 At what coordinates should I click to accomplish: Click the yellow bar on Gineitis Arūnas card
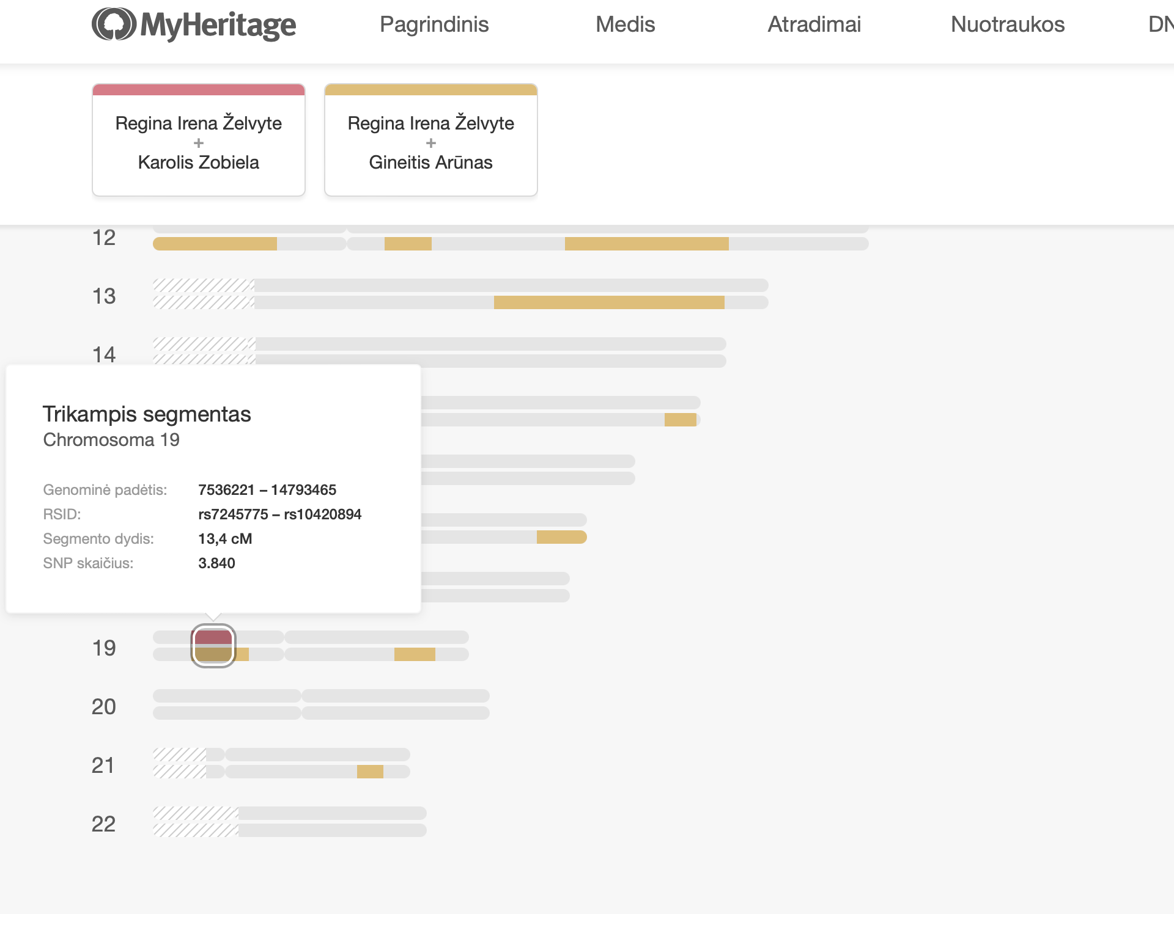tap(431, 90)
